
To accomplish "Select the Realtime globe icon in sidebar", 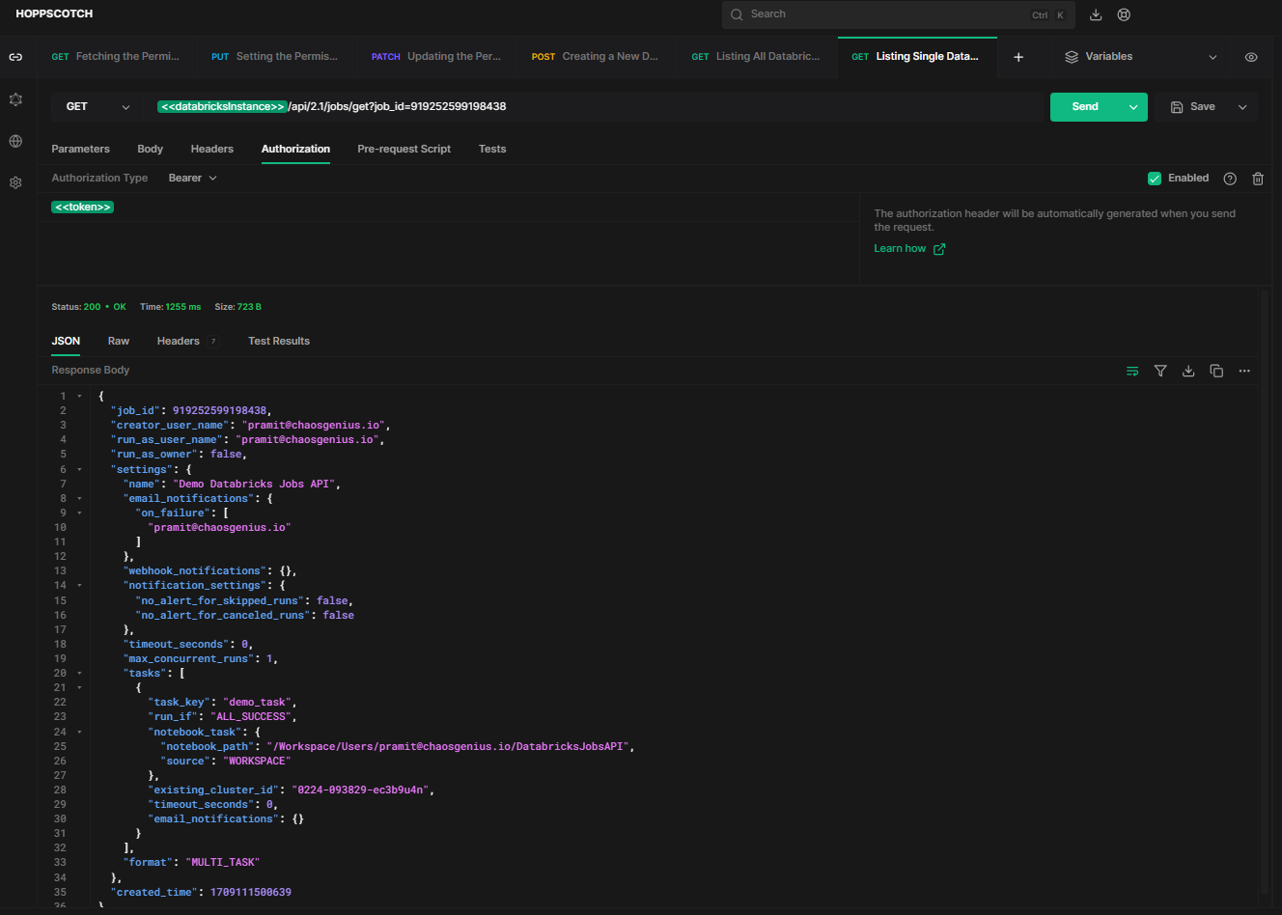I will (14, 140).
